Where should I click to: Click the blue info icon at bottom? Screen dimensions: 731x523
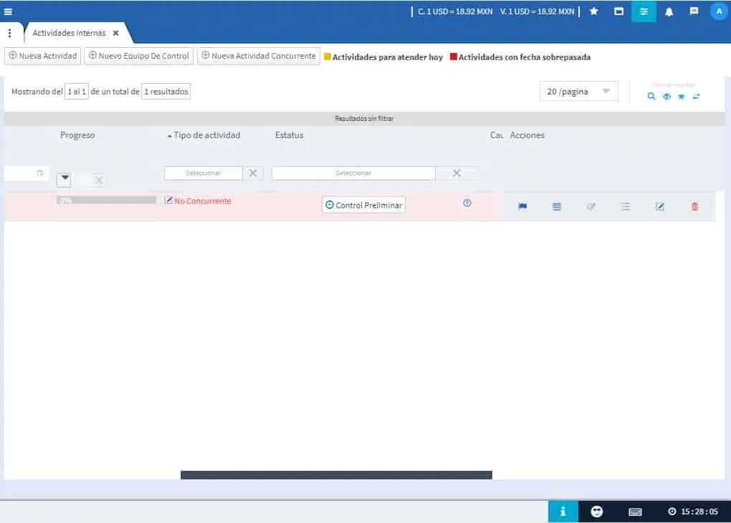tap(563, 512)
